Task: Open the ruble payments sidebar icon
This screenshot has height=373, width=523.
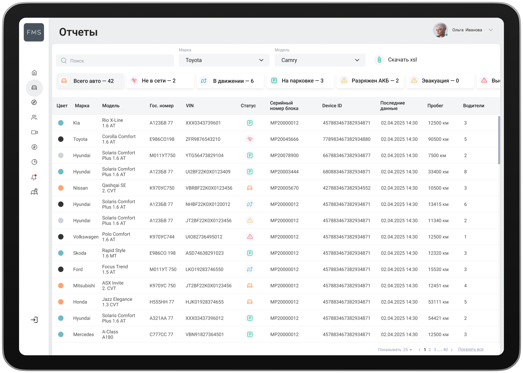Action: [x=34, y=147]
